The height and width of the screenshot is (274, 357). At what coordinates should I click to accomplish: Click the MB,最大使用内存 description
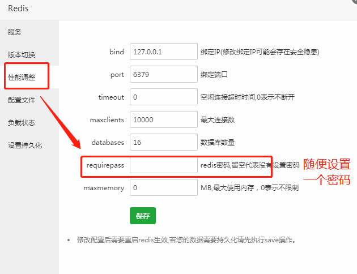[249, 188]
